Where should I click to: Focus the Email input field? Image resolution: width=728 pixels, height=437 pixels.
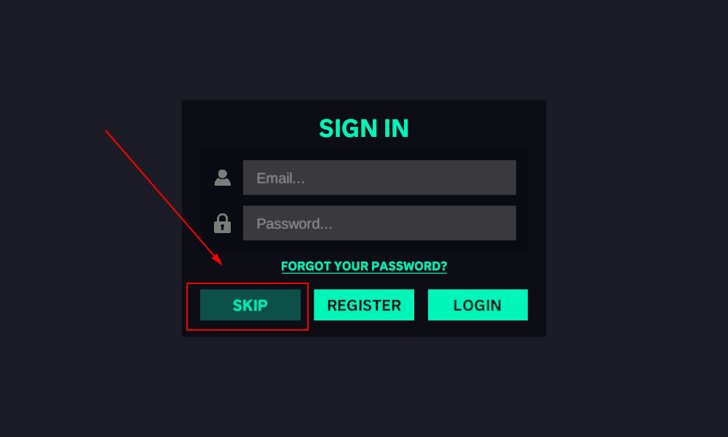(379, 178)
